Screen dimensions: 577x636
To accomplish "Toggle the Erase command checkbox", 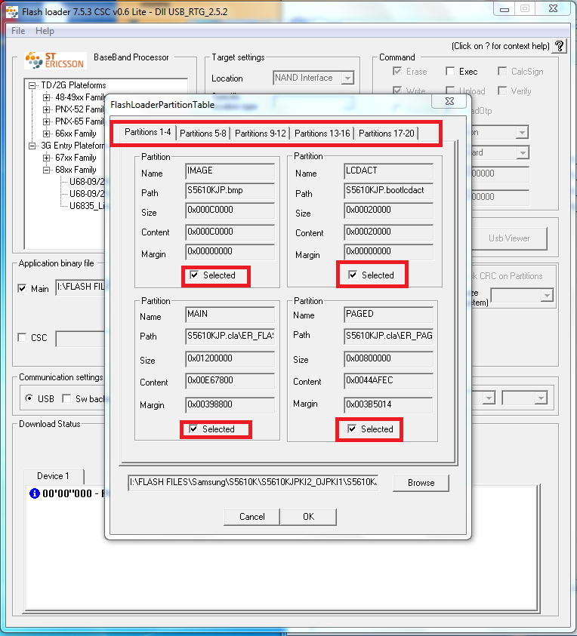I will coord(397,72).
